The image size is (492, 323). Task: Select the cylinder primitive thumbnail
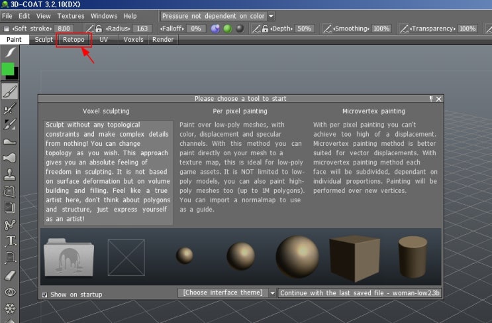pyautogui.click(x=413, y=257)
